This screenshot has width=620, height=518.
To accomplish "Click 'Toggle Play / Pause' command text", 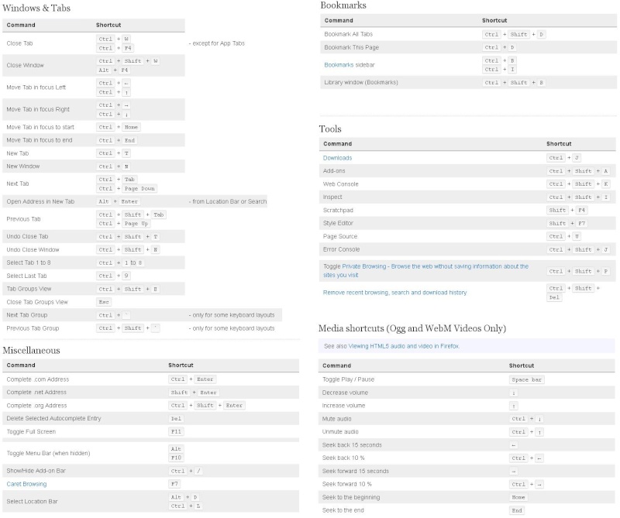I will click(x=348, y=379).
